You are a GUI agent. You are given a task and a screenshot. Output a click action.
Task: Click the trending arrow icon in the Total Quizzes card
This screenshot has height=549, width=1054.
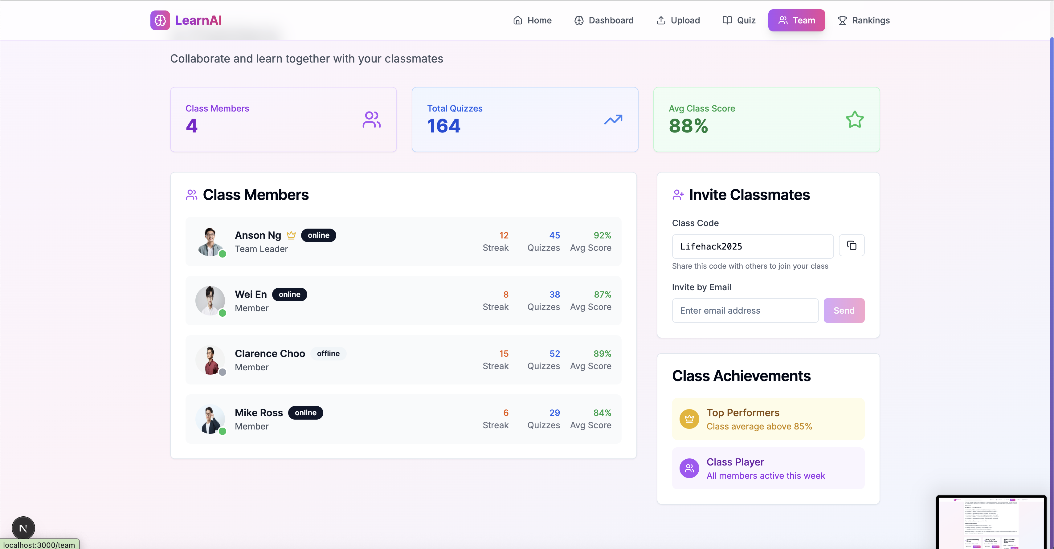click(x=613, y=120)
